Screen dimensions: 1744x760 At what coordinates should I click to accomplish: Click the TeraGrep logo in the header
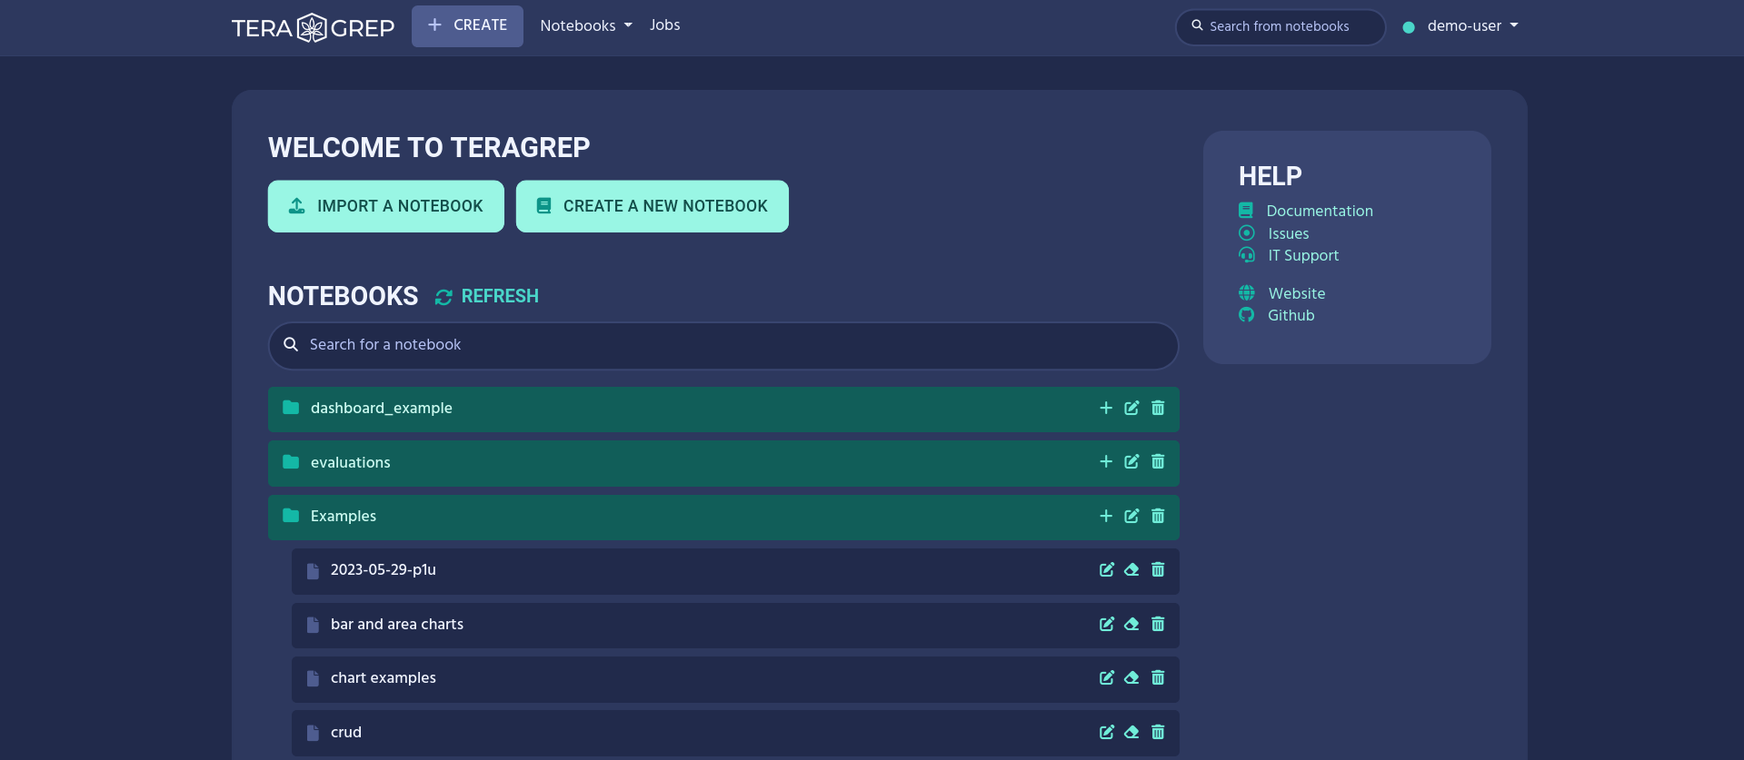(x=313, y=27)
